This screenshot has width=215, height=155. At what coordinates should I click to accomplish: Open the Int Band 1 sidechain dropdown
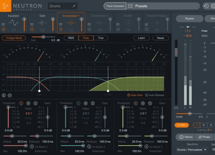[x=43, y=147]
